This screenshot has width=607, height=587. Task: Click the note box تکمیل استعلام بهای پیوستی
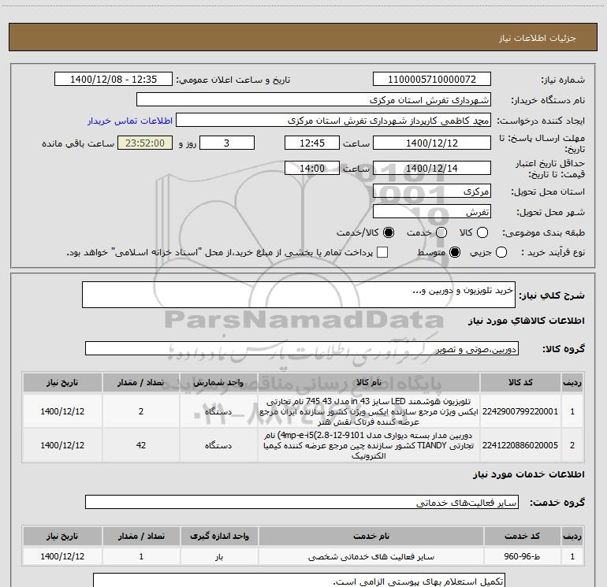300,581
